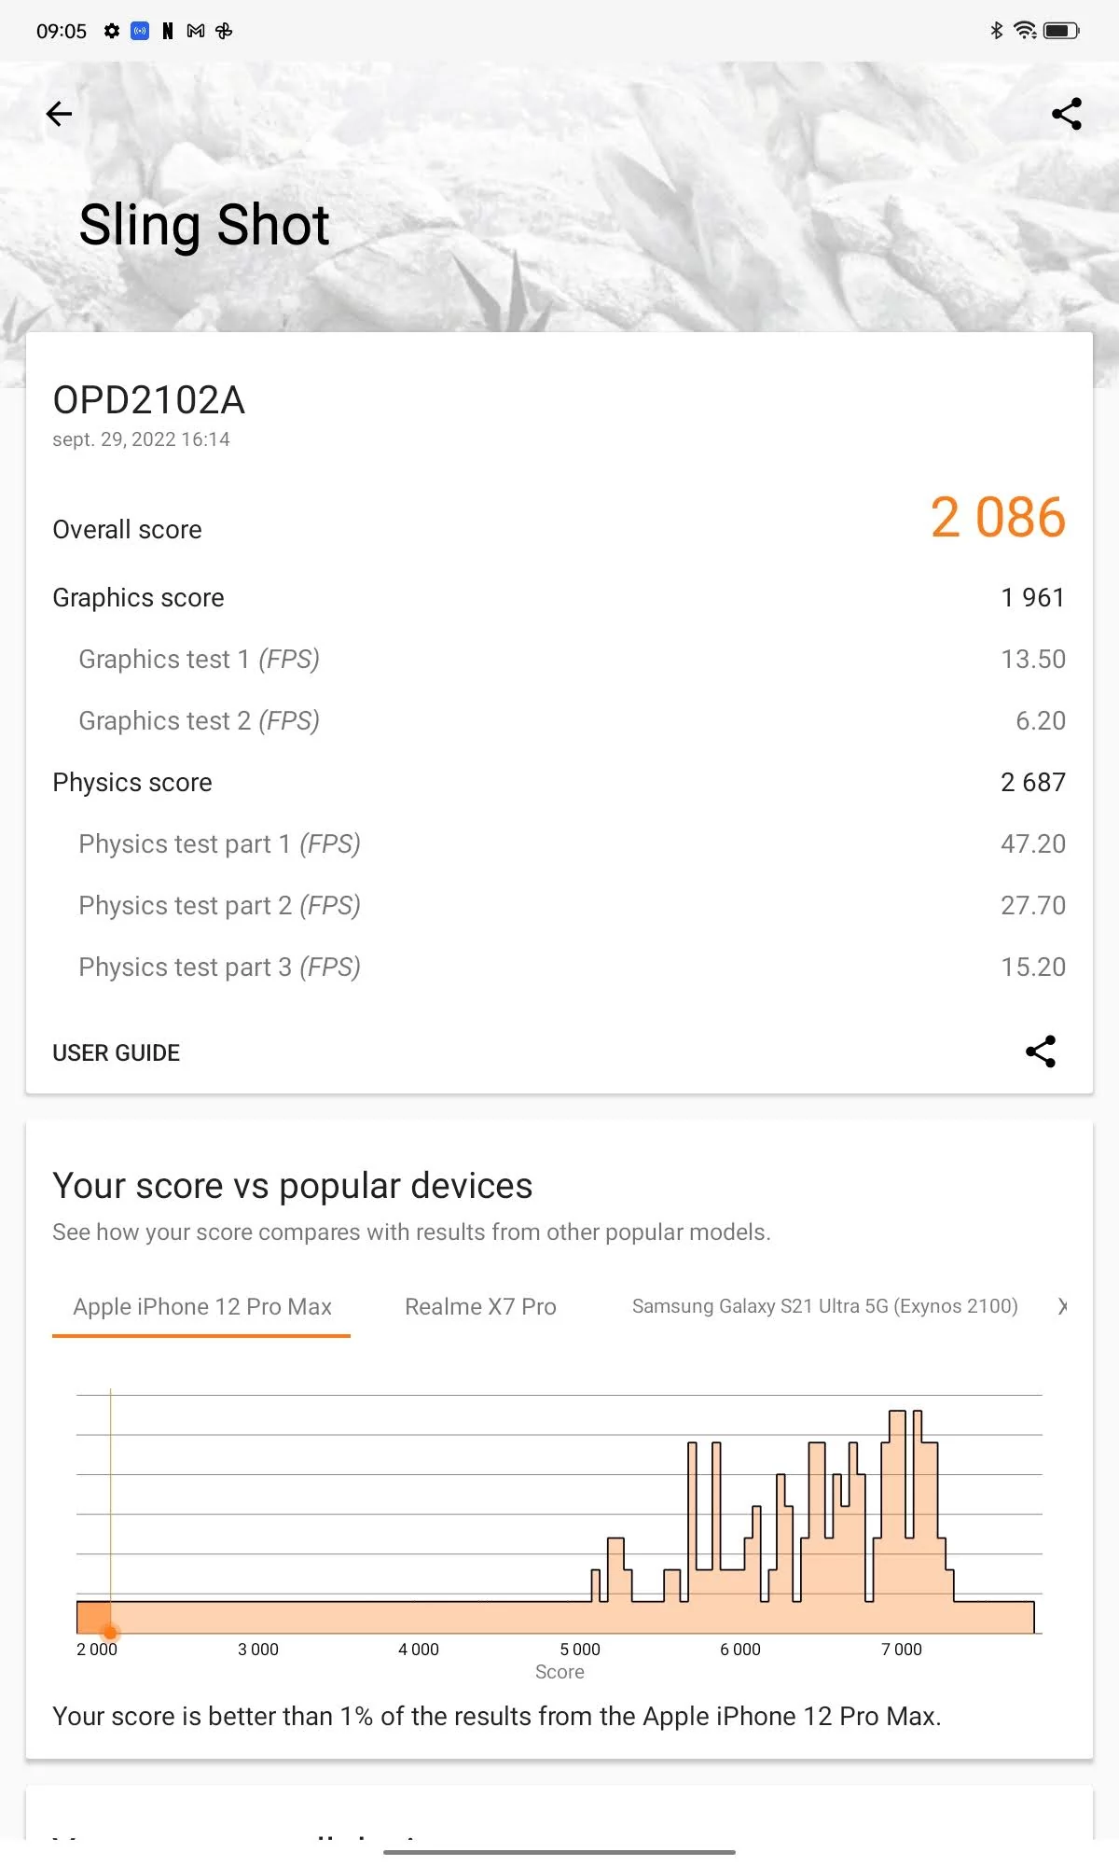Tap the back arrow icon

click(59, 114)
